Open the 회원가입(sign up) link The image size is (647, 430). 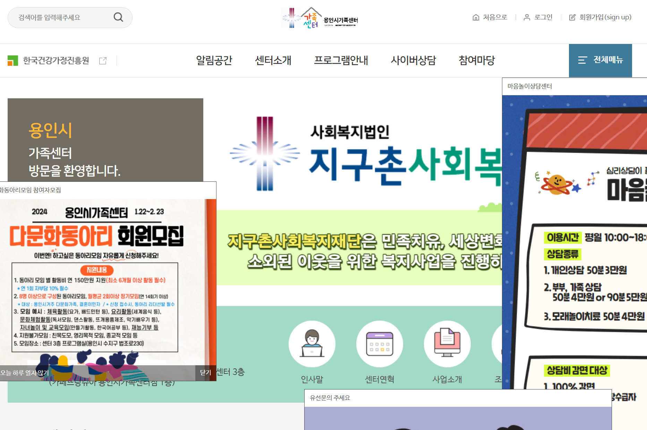pos(605,17)
